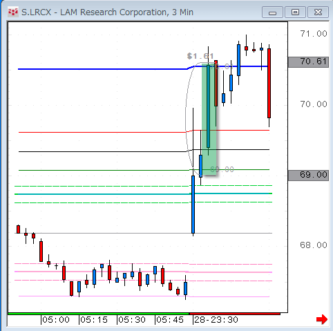Minimize the LRCX chart window
The image size is (333, 331).
click(272, 12)
